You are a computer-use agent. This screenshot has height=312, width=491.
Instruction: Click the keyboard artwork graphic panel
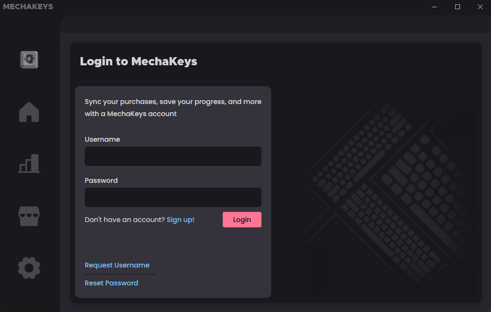click(380, 191)
